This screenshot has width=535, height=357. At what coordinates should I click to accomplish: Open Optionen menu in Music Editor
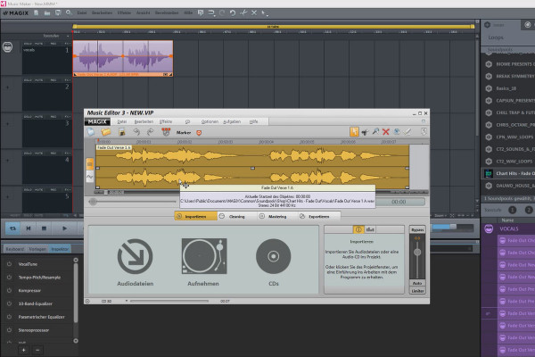pos(210,121)
